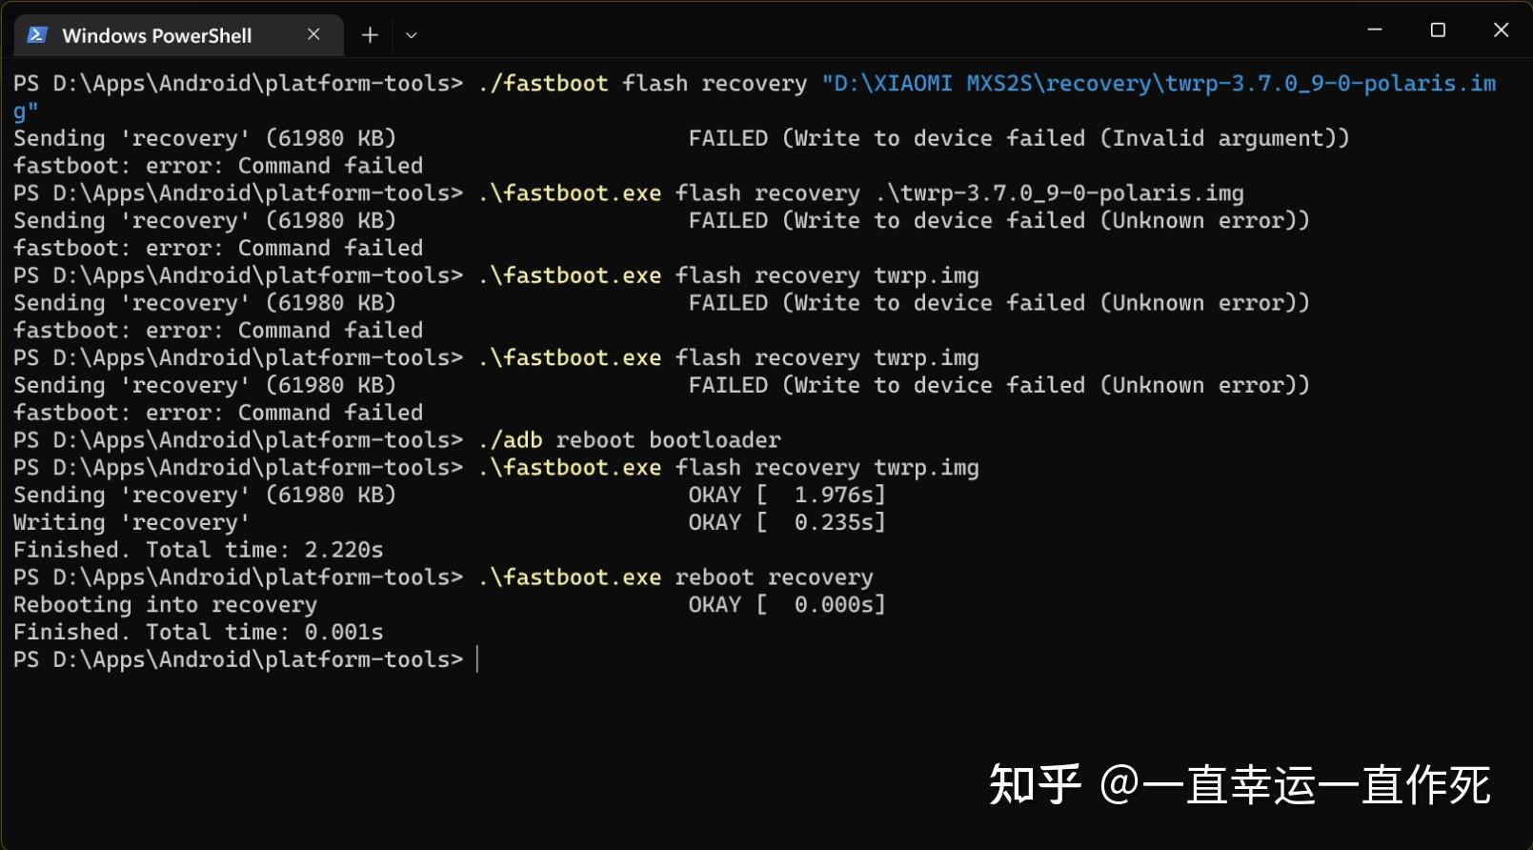Viewport: 1533px width, 850px height.
Task: Open the terminal profile dropdown chevron
Action: (411, 35)
